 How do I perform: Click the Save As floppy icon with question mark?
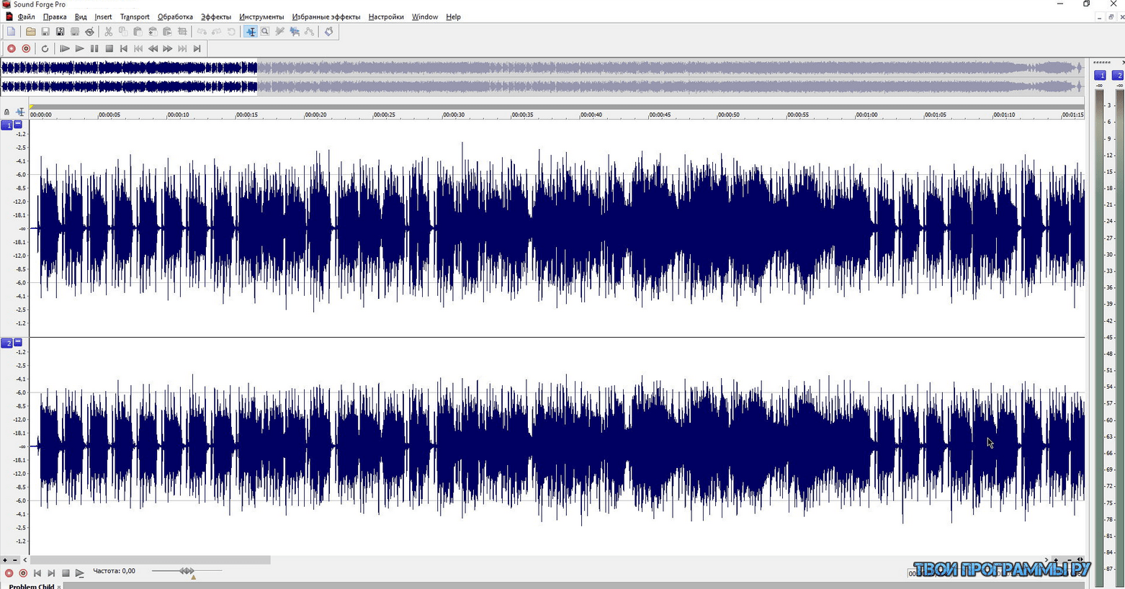(60, 32)
